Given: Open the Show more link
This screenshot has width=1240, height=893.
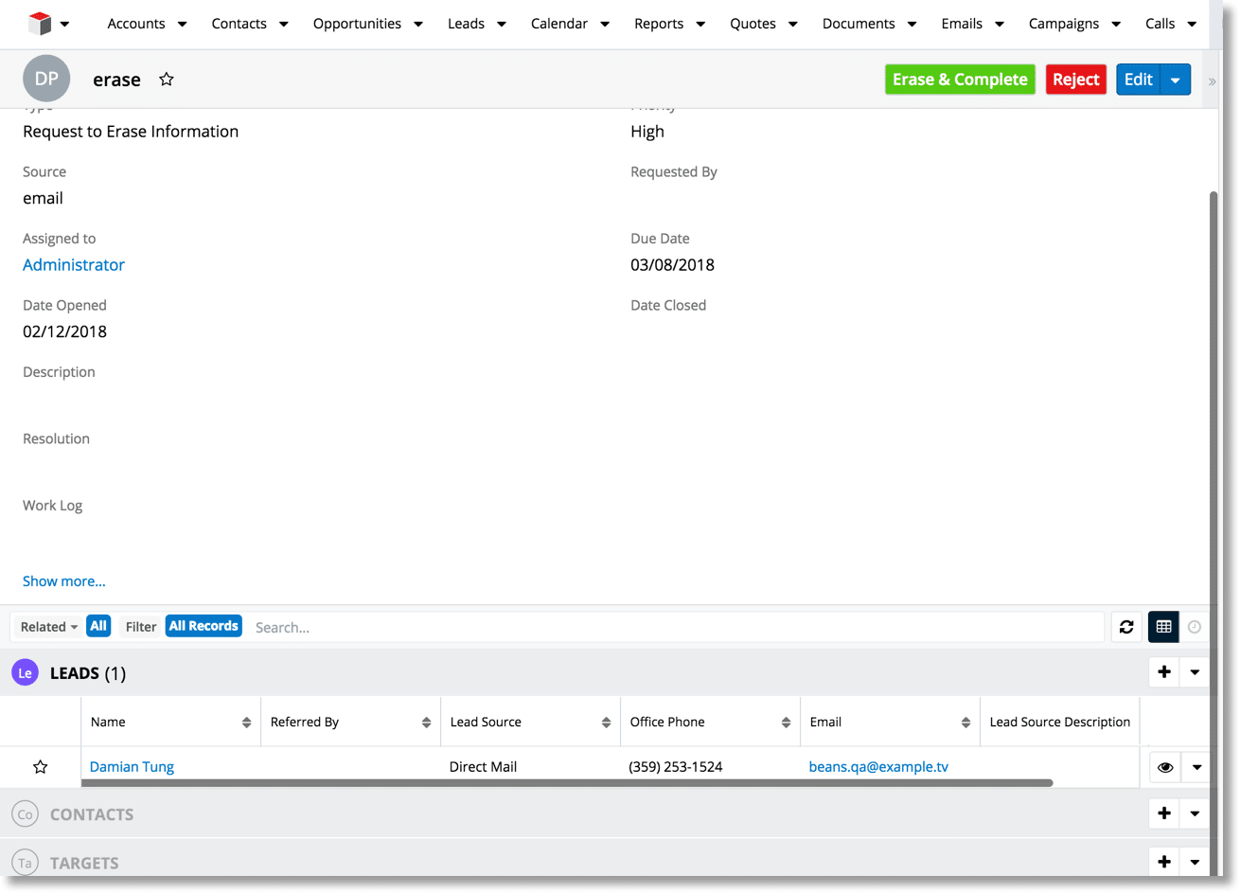Looking at the screenshot, I should tap(63, 580).
